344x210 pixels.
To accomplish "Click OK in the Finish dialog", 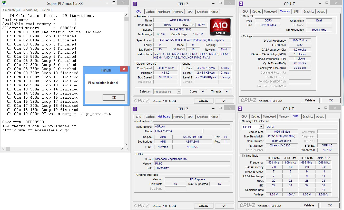I will (x=114, y=97).
